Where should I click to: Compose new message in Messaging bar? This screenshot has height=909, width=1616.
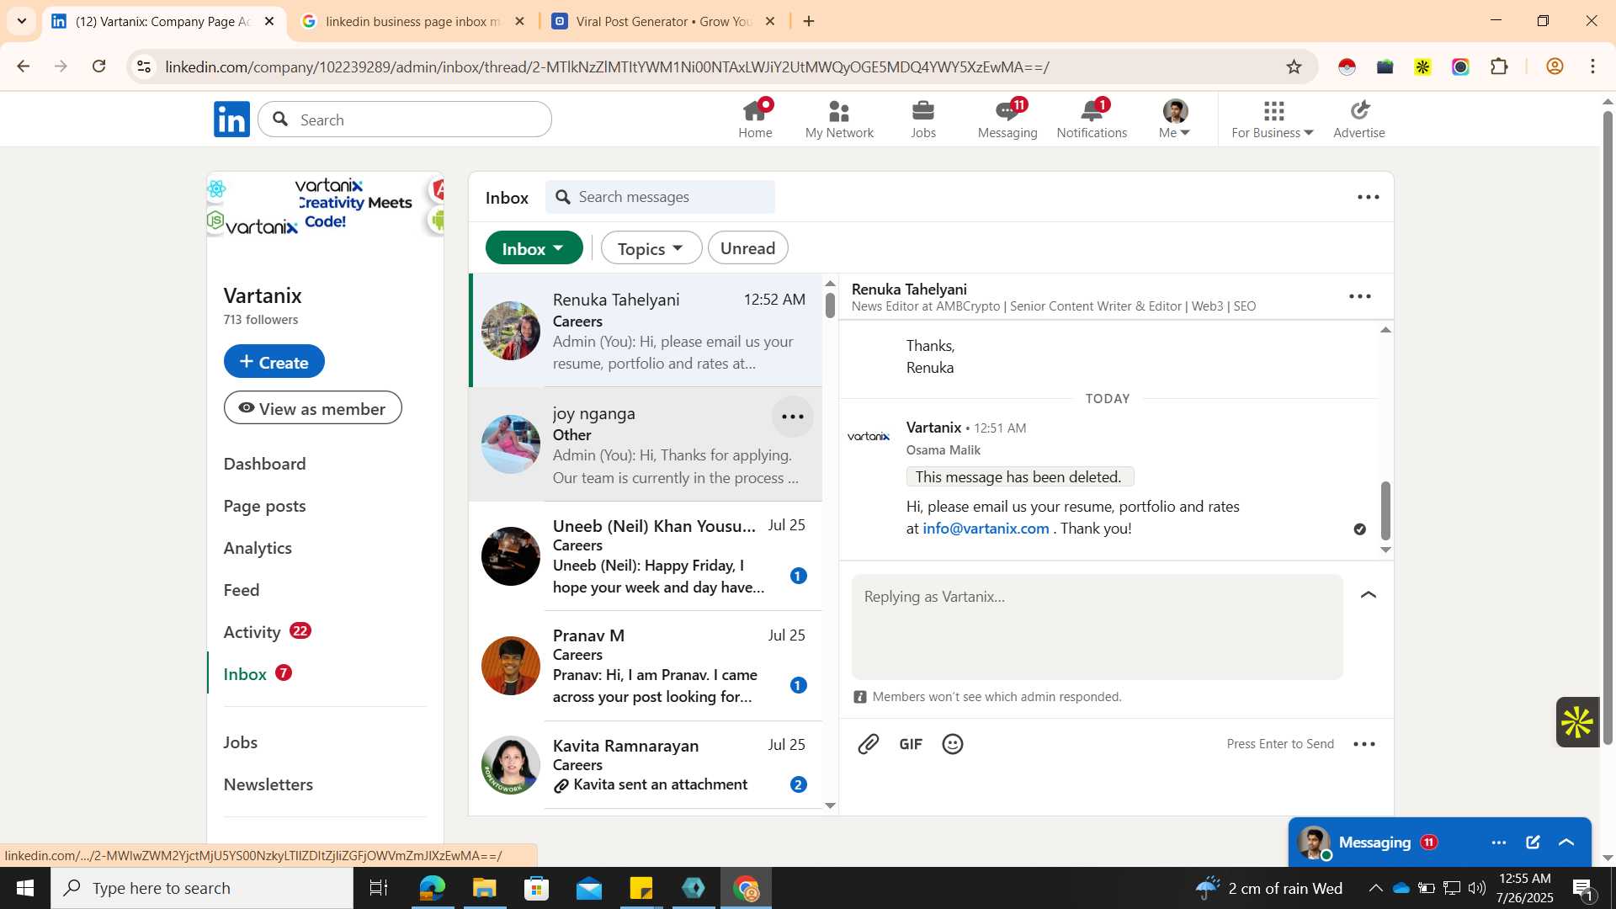click(x=1533, y=843)
